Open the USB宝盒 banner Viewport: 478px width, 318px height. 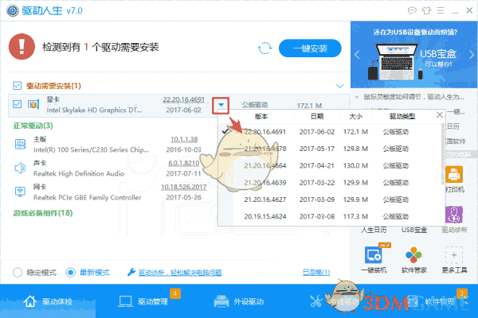click(414, 55)
